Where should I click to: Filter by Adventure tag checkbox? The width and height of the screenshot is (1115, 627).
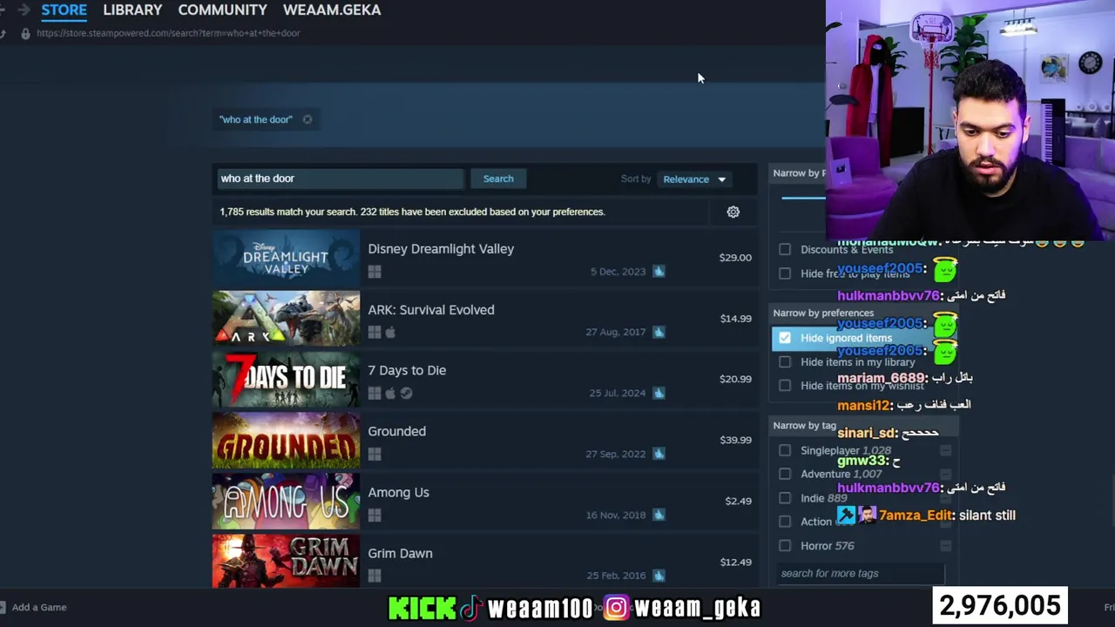coord(785,474)
